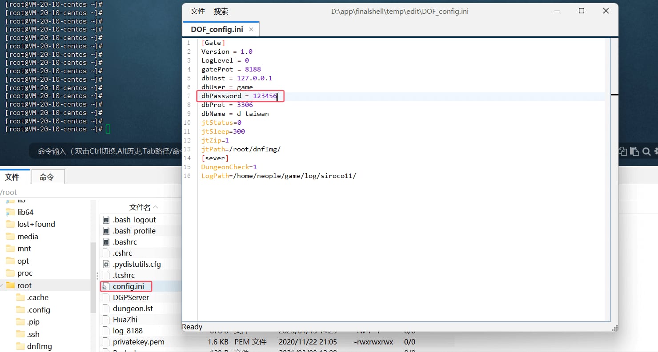Click the 命令输入 command input field
The image size is (658, 352).
coord(107,151)
